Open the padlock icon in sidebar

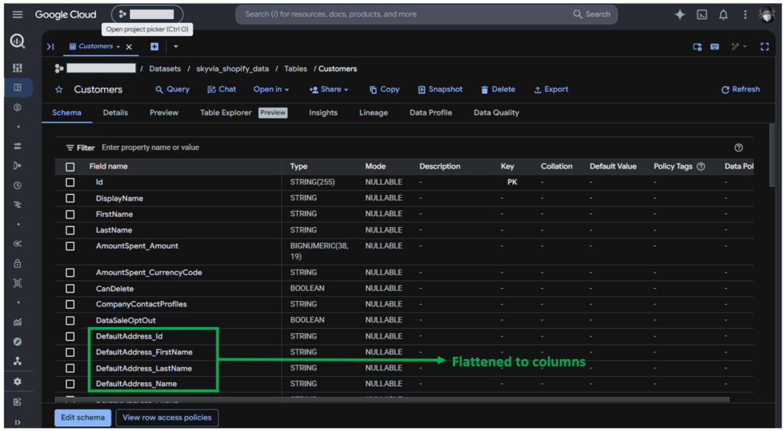[x=18, y=264]
